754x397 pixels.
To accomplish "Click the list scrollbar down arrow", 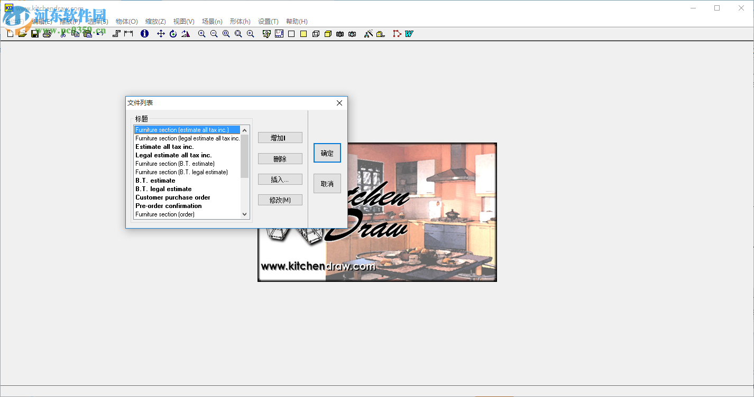I will click(244, 214).
